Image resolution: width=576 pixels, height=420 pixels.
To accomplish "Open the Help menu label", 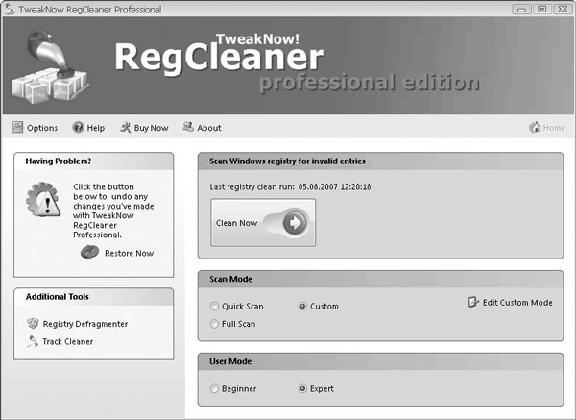I will pyautogui.click(x=96, y=128).
